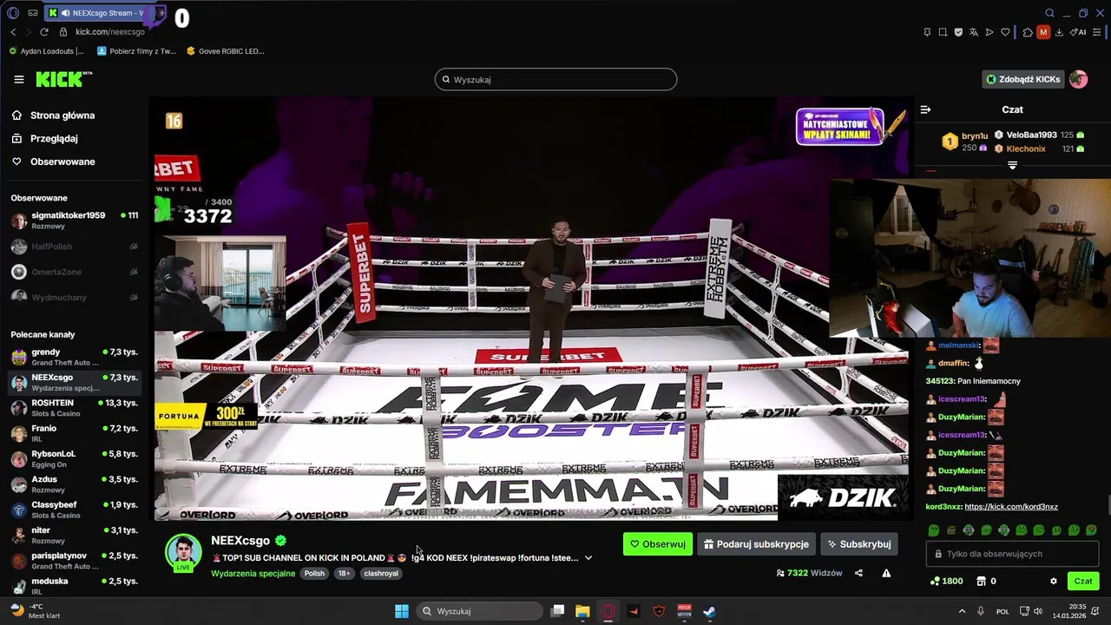The width and height of the screenshot is (1111, 625).
Task: Open RybsonLoL recommended channel
Action: click(74, 458)
